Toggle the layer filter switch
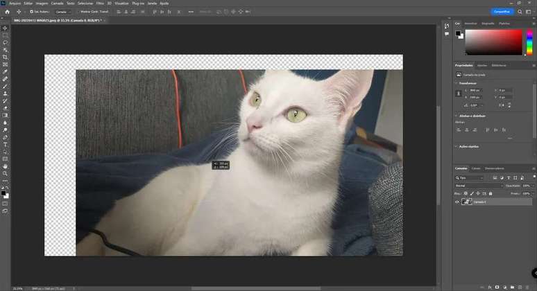Viewport: 537px width, 291px height. click(534, 177)
